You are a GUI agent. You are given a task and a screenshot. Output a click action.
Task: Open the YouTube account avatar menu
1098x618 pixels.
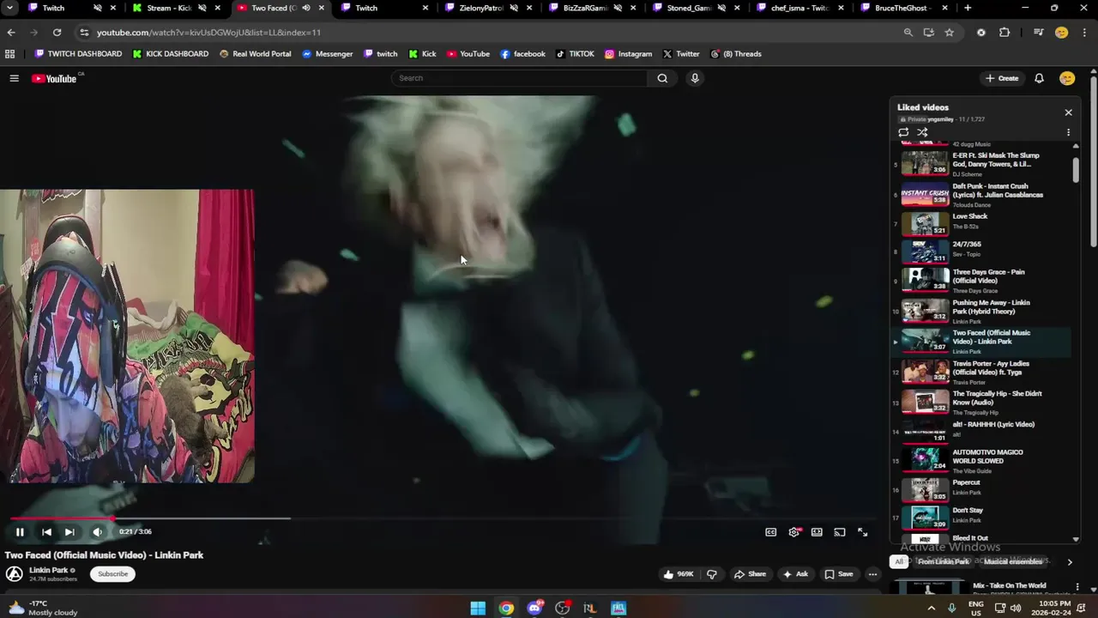(1067, 78)
